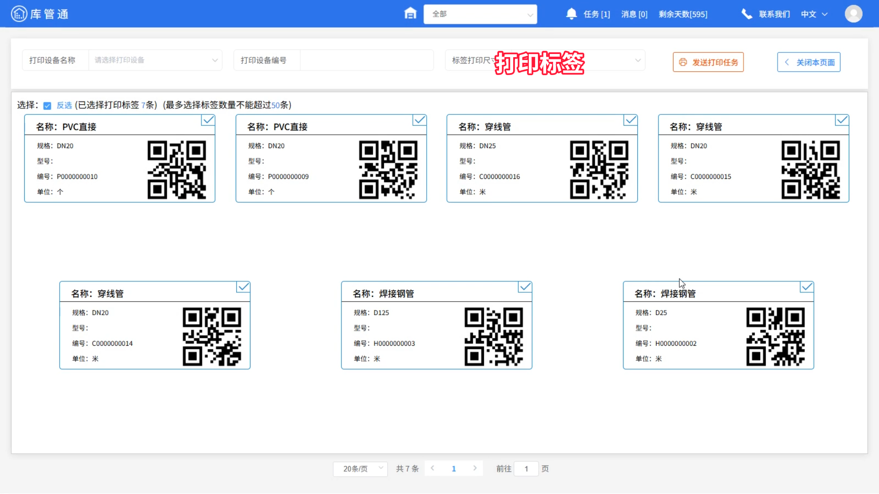Image resolution: width=879 pixels, height=494 pixels.
Task: Click the 打印设备编号 input field
Action: pyautogui.click(x=367, y=60)
